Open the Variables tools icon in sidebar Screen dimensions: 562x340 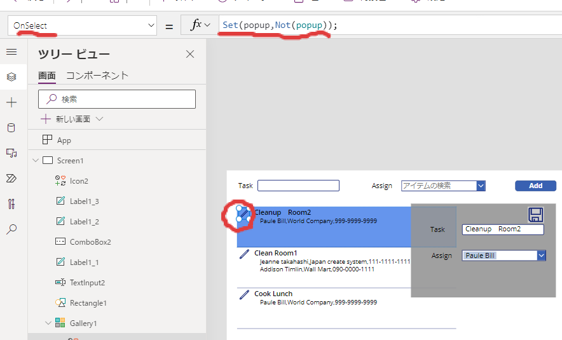coord(11,204)
